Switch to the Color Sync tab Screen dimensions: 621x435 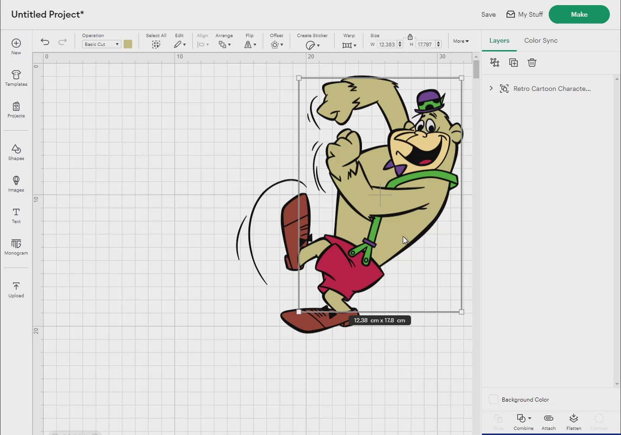(541, 40)
